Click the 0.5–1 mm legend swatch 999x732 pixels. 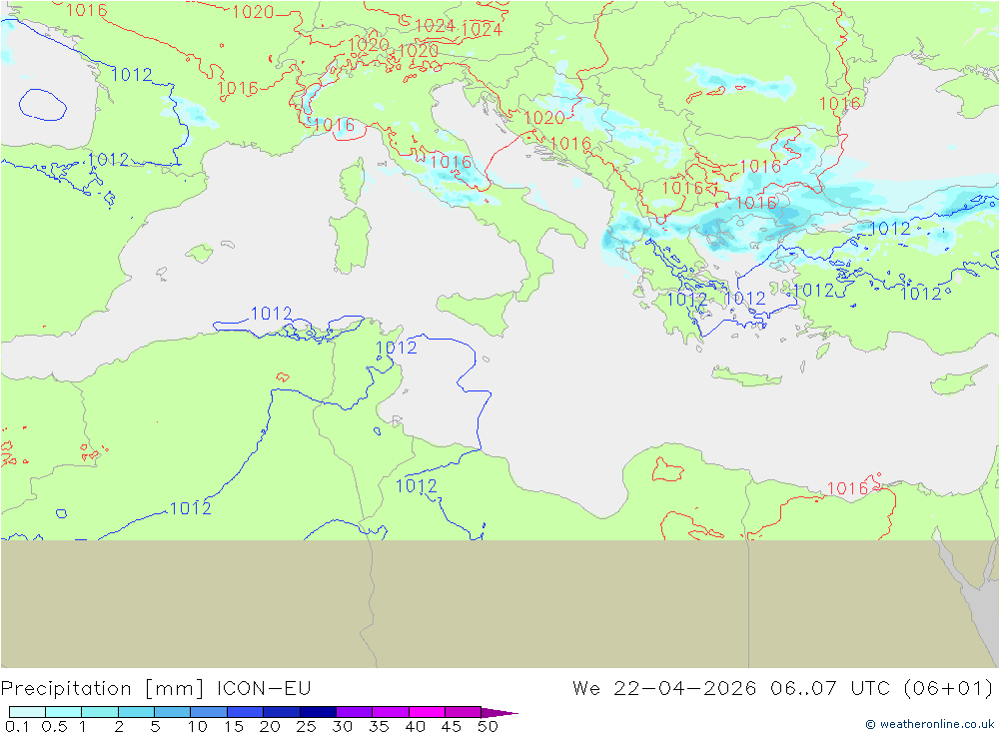pyautogui.click(x=64, y=712)
